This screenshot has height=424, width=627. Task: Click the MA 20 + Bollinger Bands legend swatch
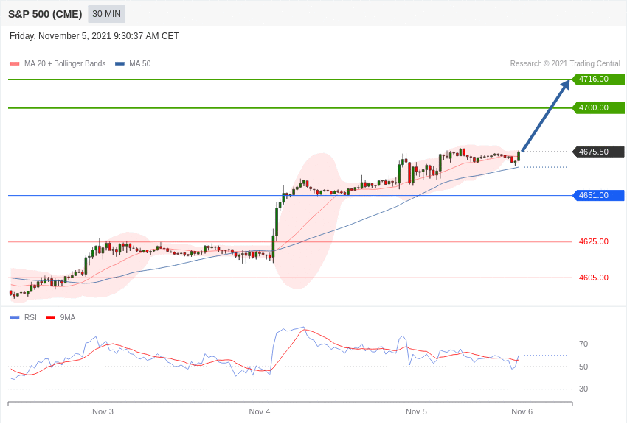[15, 64]
